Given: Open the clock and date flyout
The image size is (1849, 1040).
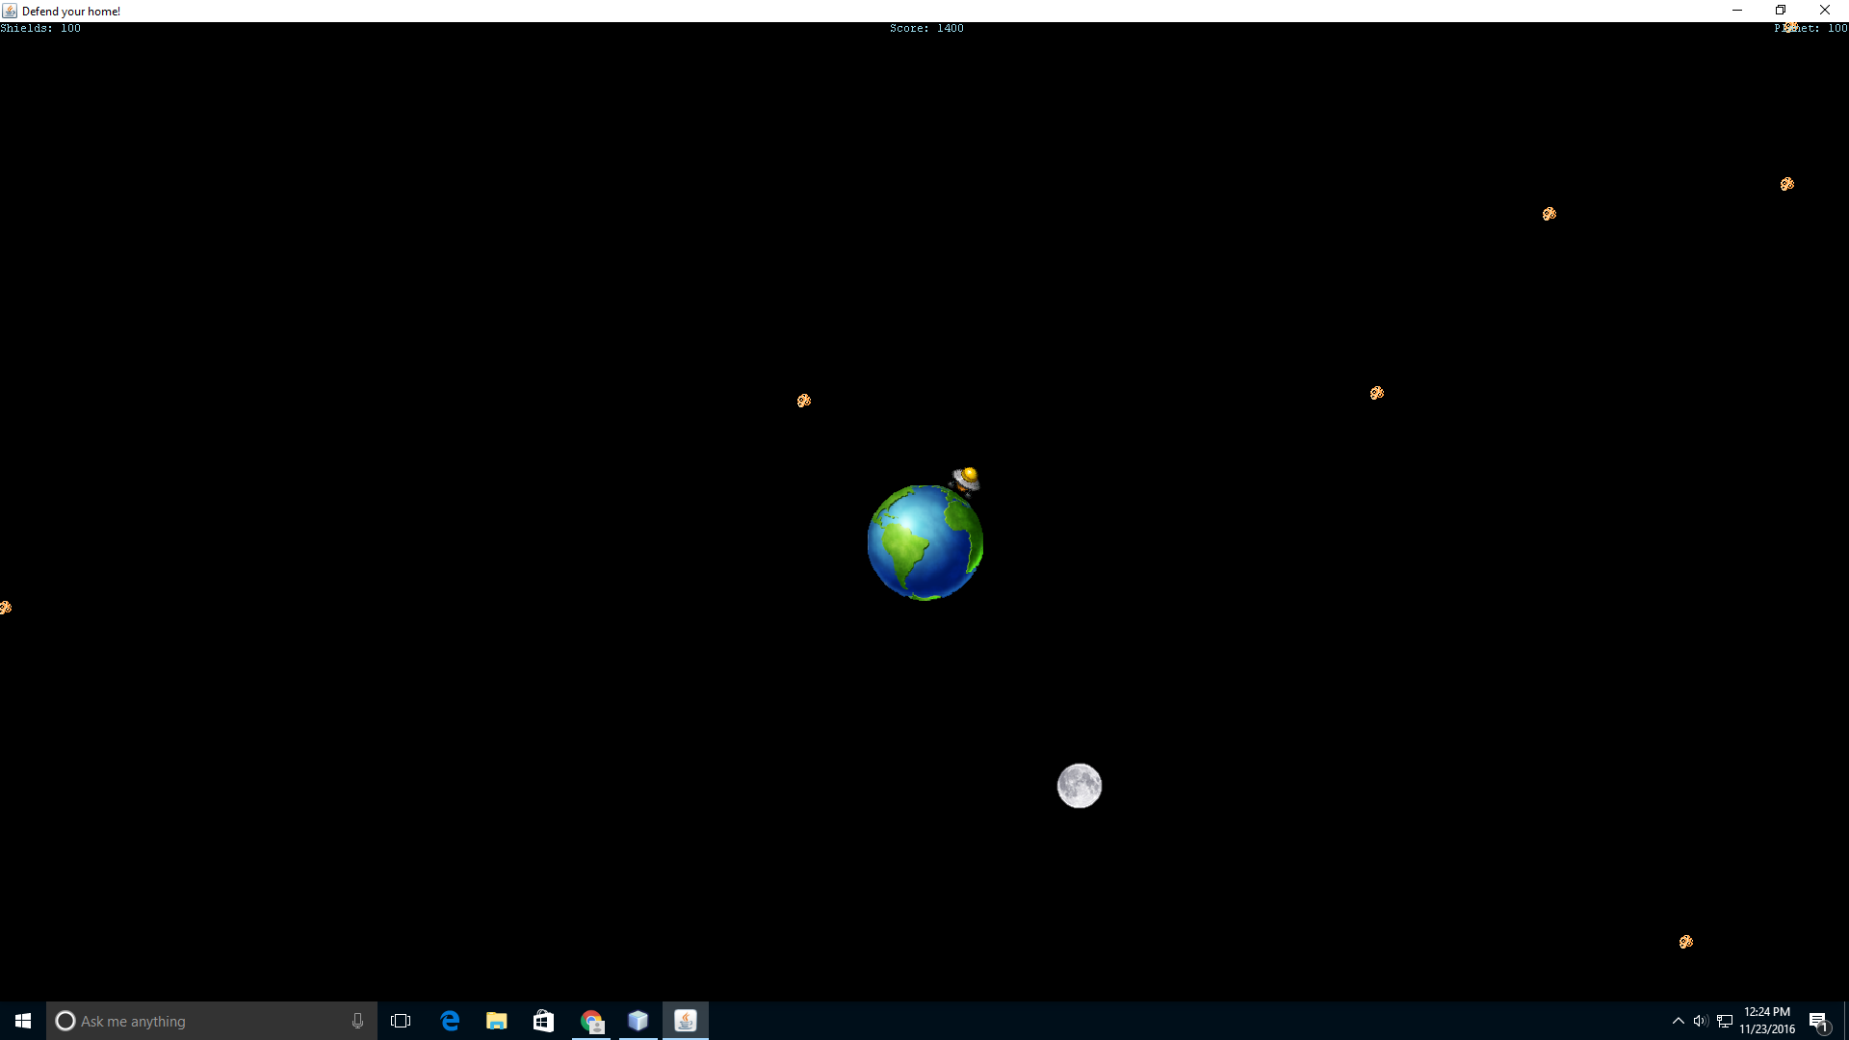Looking at the screenshot, I should [x=1766, y=1021].
